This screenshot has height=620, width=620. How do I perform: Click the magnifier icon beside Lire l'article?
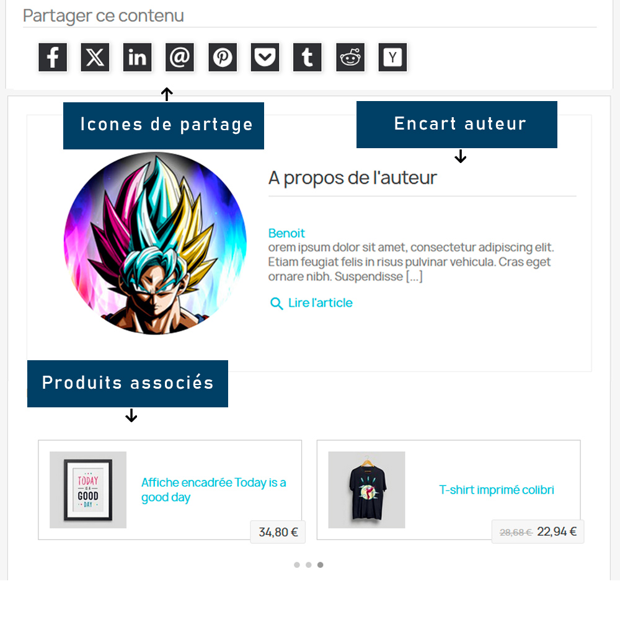point(277,304)
